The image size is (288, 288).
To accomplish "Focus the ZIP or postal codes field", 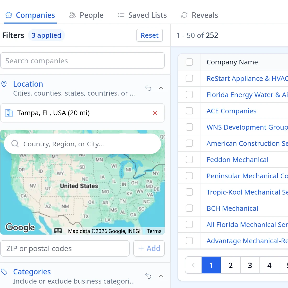I will 65,248.
